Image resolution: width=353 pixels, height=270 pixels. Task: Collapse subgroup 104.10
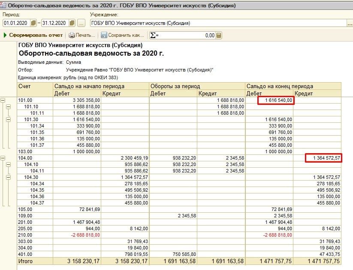pos(9,164)
